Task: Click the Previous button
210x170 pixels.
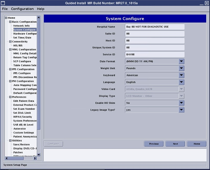Action: (154, 144)
